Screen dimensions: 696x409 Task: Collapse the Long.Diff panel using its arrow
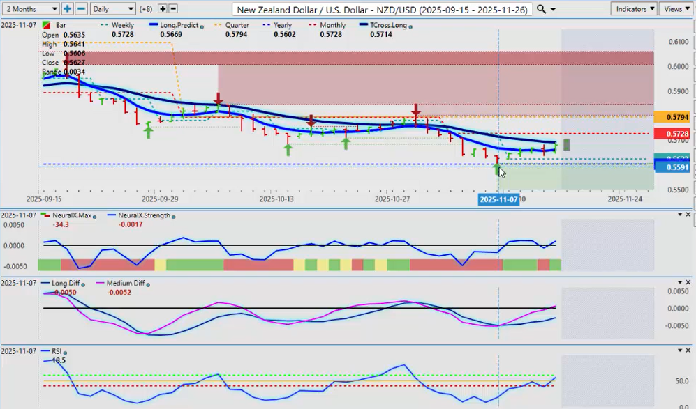click(x=679, y=283)
